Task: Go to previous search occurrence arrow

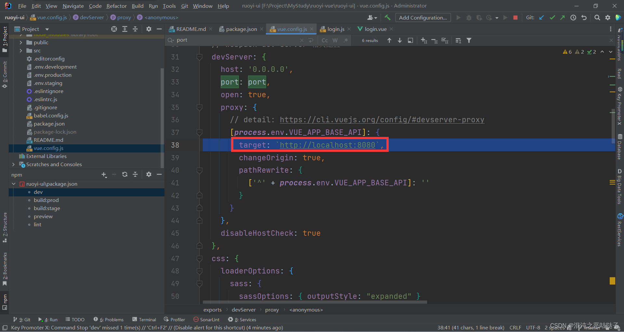Action: [389, 40]
